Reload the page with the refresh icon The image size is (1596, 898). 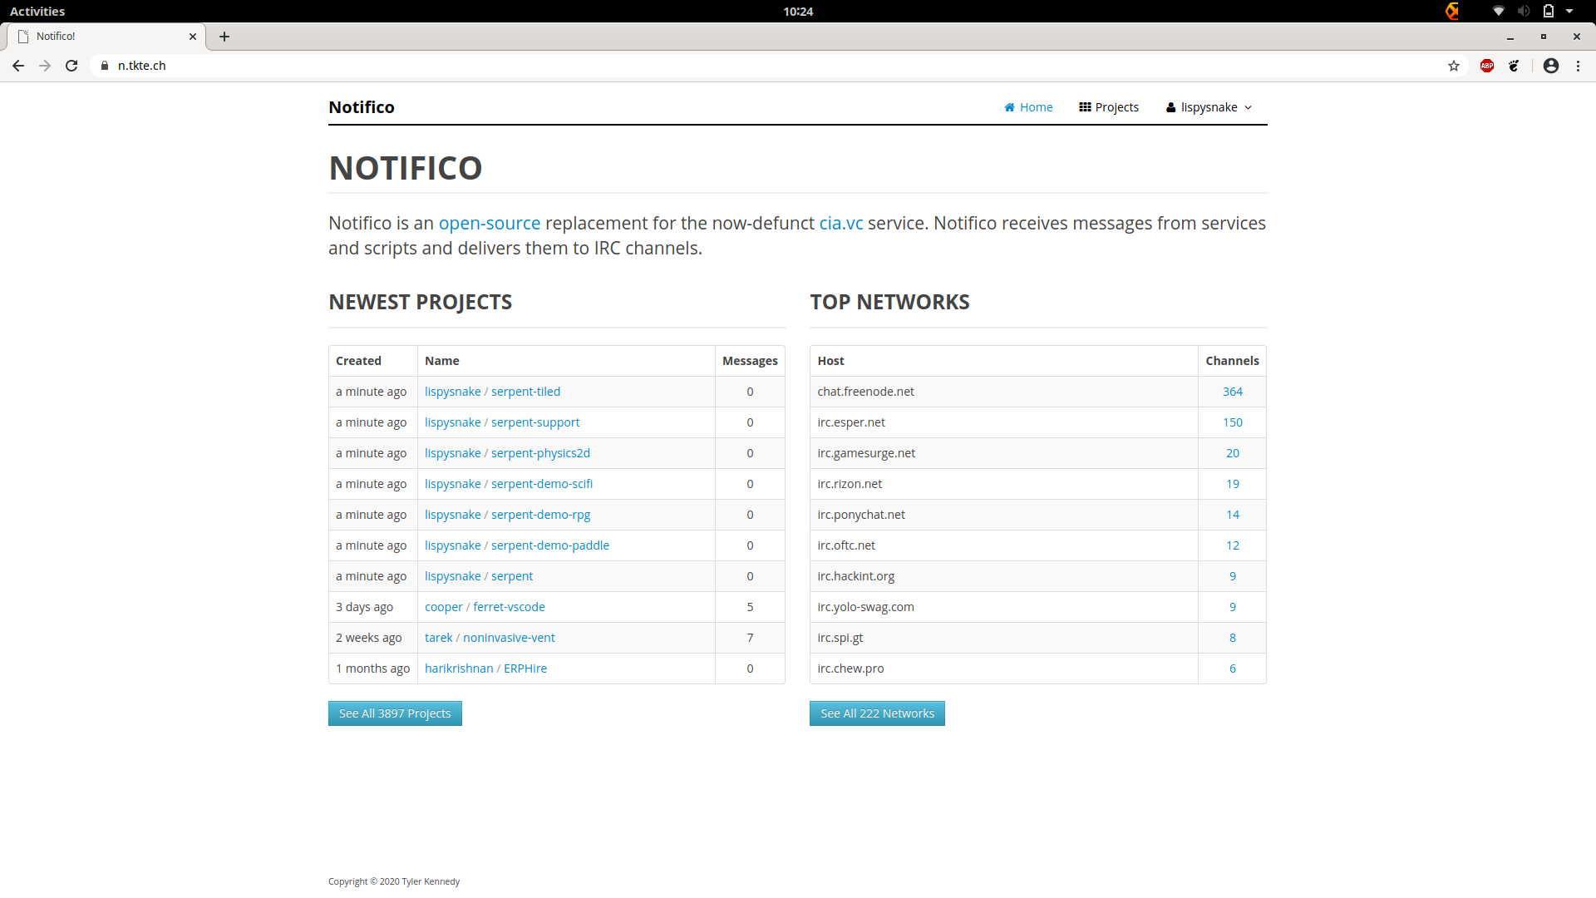point(71,66)
